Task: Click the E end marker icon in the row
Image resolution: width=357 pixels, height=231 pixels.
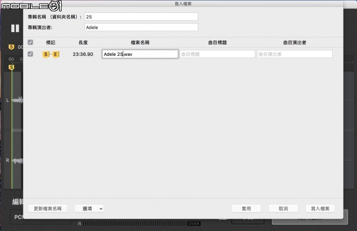Action: coord(56,54)
